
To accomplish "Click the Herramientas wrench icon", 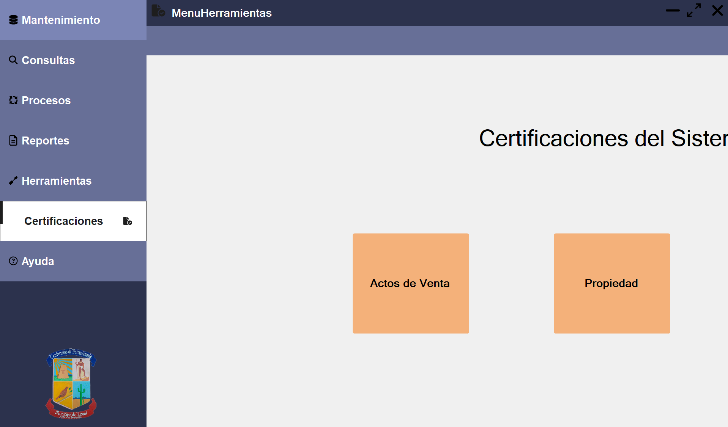I will tap(13, 181).
